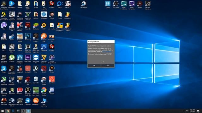Open the Recycle Bin on the desktop
This screenshot has width=202, height=113.
(x=36, y=80)
